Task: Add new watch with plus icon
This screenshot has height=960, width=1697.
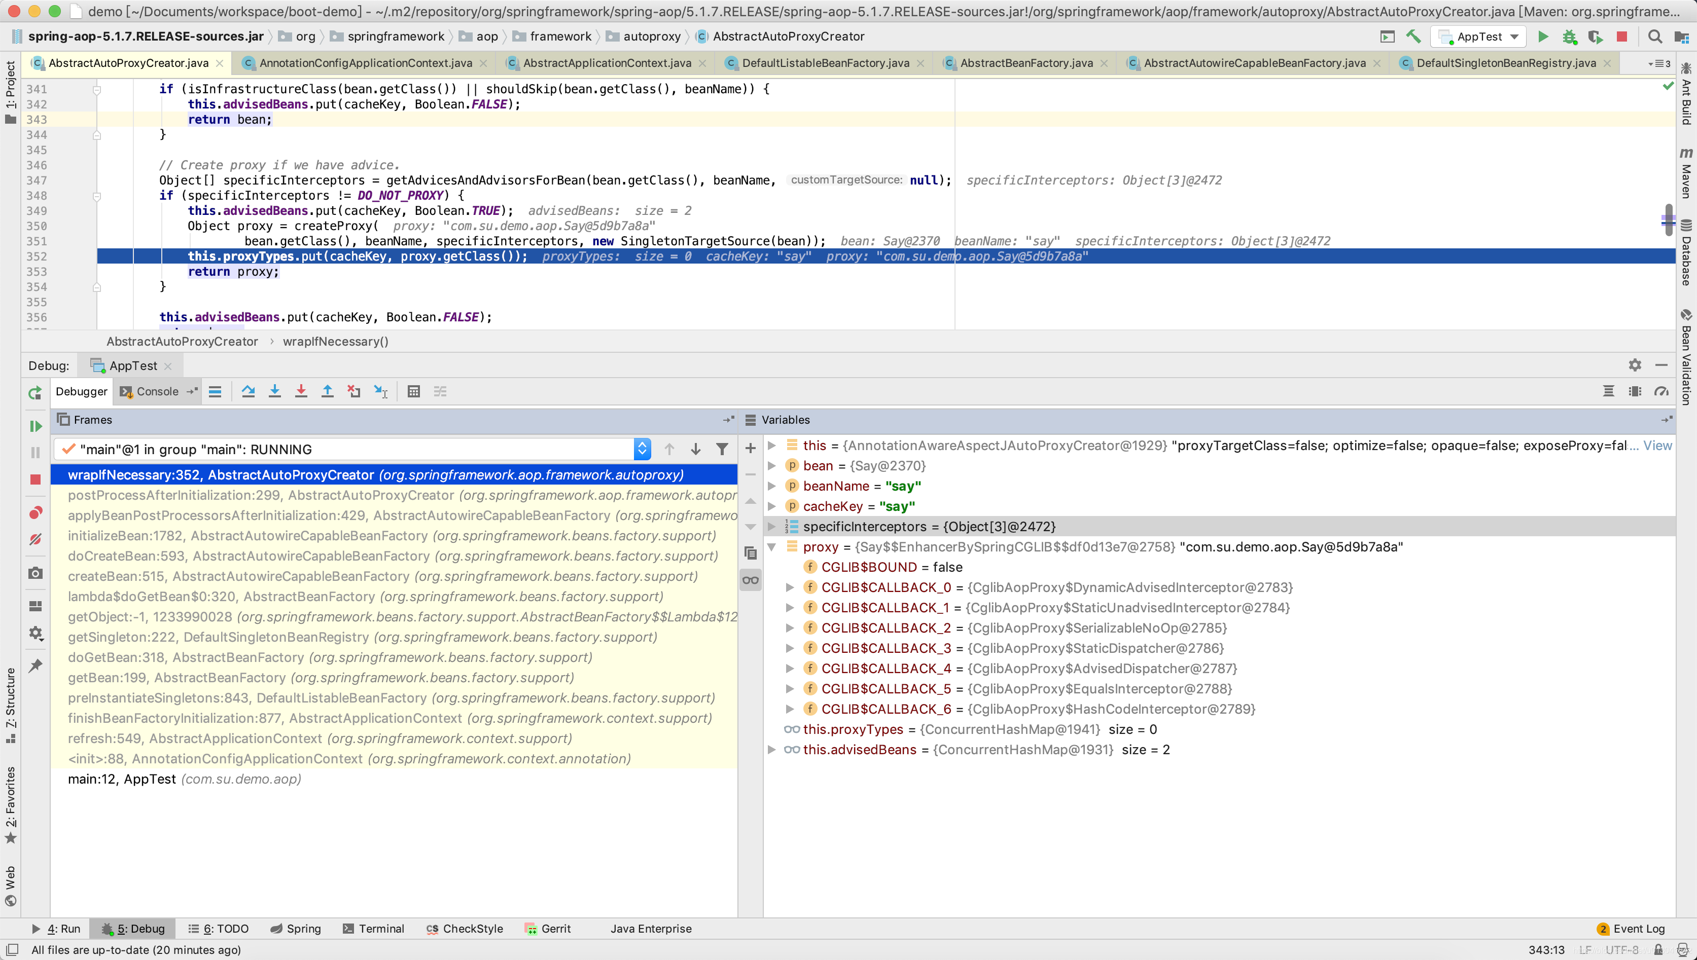Action: point(751,449)
